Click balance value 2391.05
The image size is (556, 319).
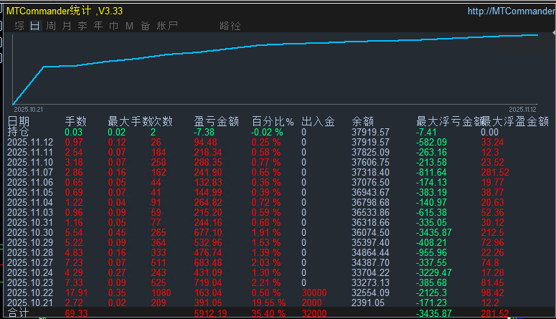tap(368, 303)
